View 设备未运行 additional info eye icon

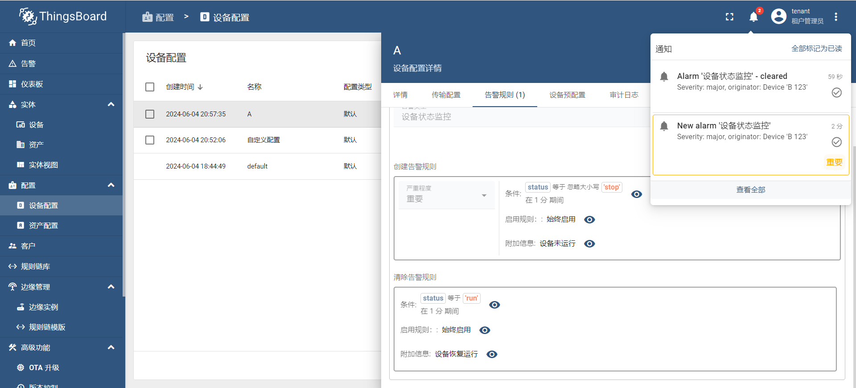(x=589, y=244)
